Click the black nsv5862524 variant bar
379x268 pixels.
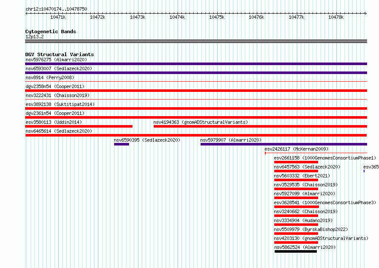pyautogui.click(x=296, y=251)
